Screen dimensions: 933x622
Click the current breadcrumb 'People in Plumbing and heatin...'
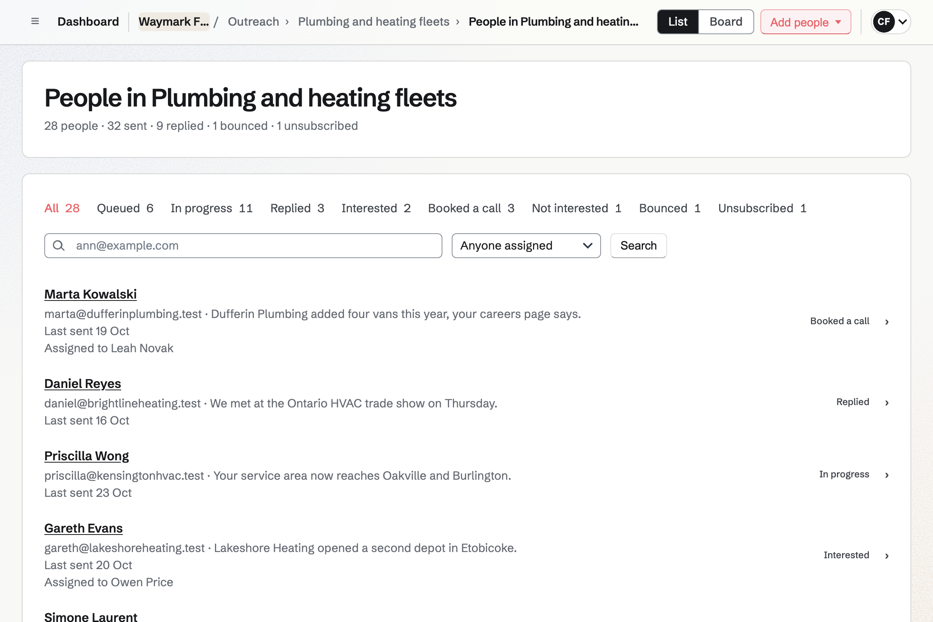point(553,21)
